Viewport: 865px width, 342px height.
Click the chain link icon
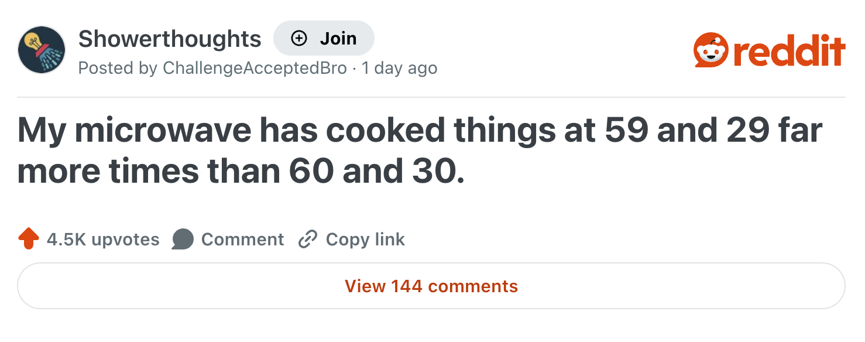point(307,240)
